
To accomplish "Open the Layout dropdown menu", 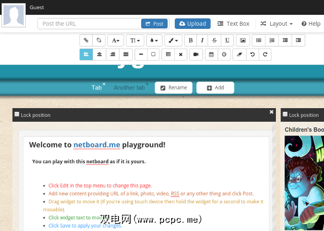I will [x=276, y=24].
